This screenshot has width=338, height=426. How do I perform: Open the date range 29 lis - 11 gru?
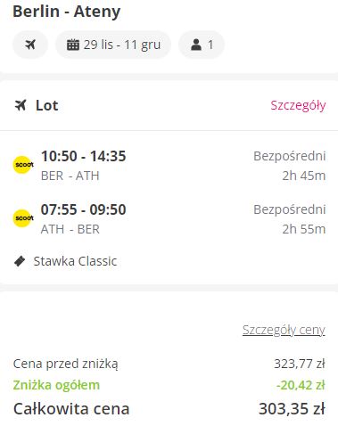click(x=113, y=45)
